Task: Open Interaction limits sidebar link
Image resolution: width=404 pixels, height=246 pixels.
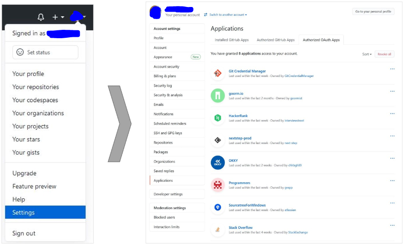Action: click(177, 227)
